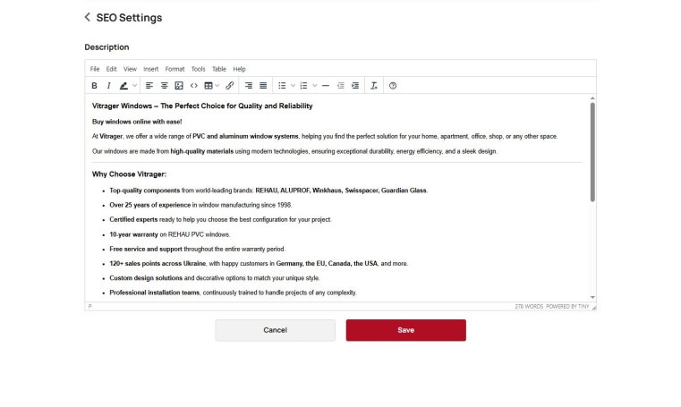
Task: Click the Cancel button
Action: (275, 330)
